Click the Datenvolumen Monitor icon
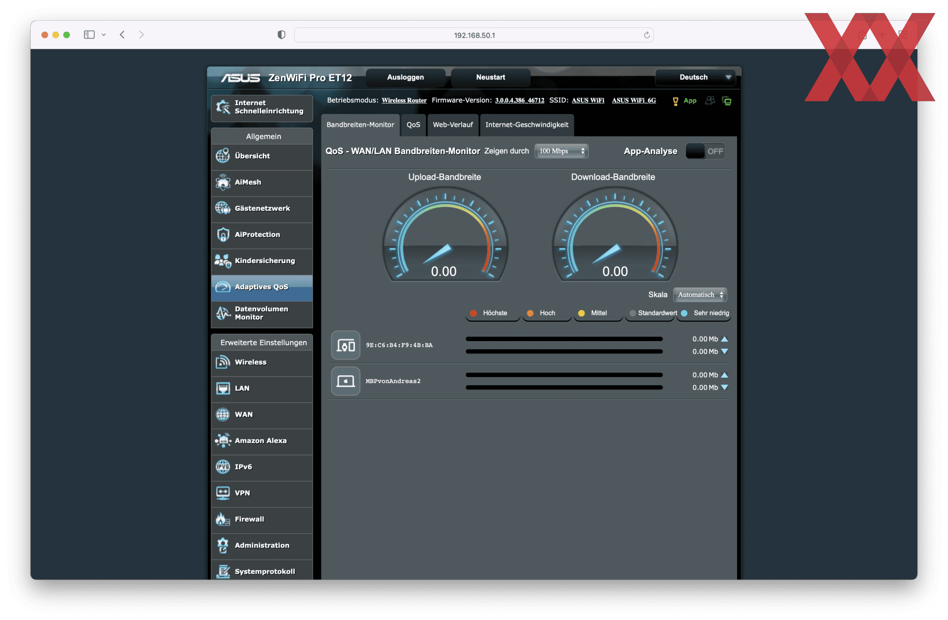 (x=223, y=313)
